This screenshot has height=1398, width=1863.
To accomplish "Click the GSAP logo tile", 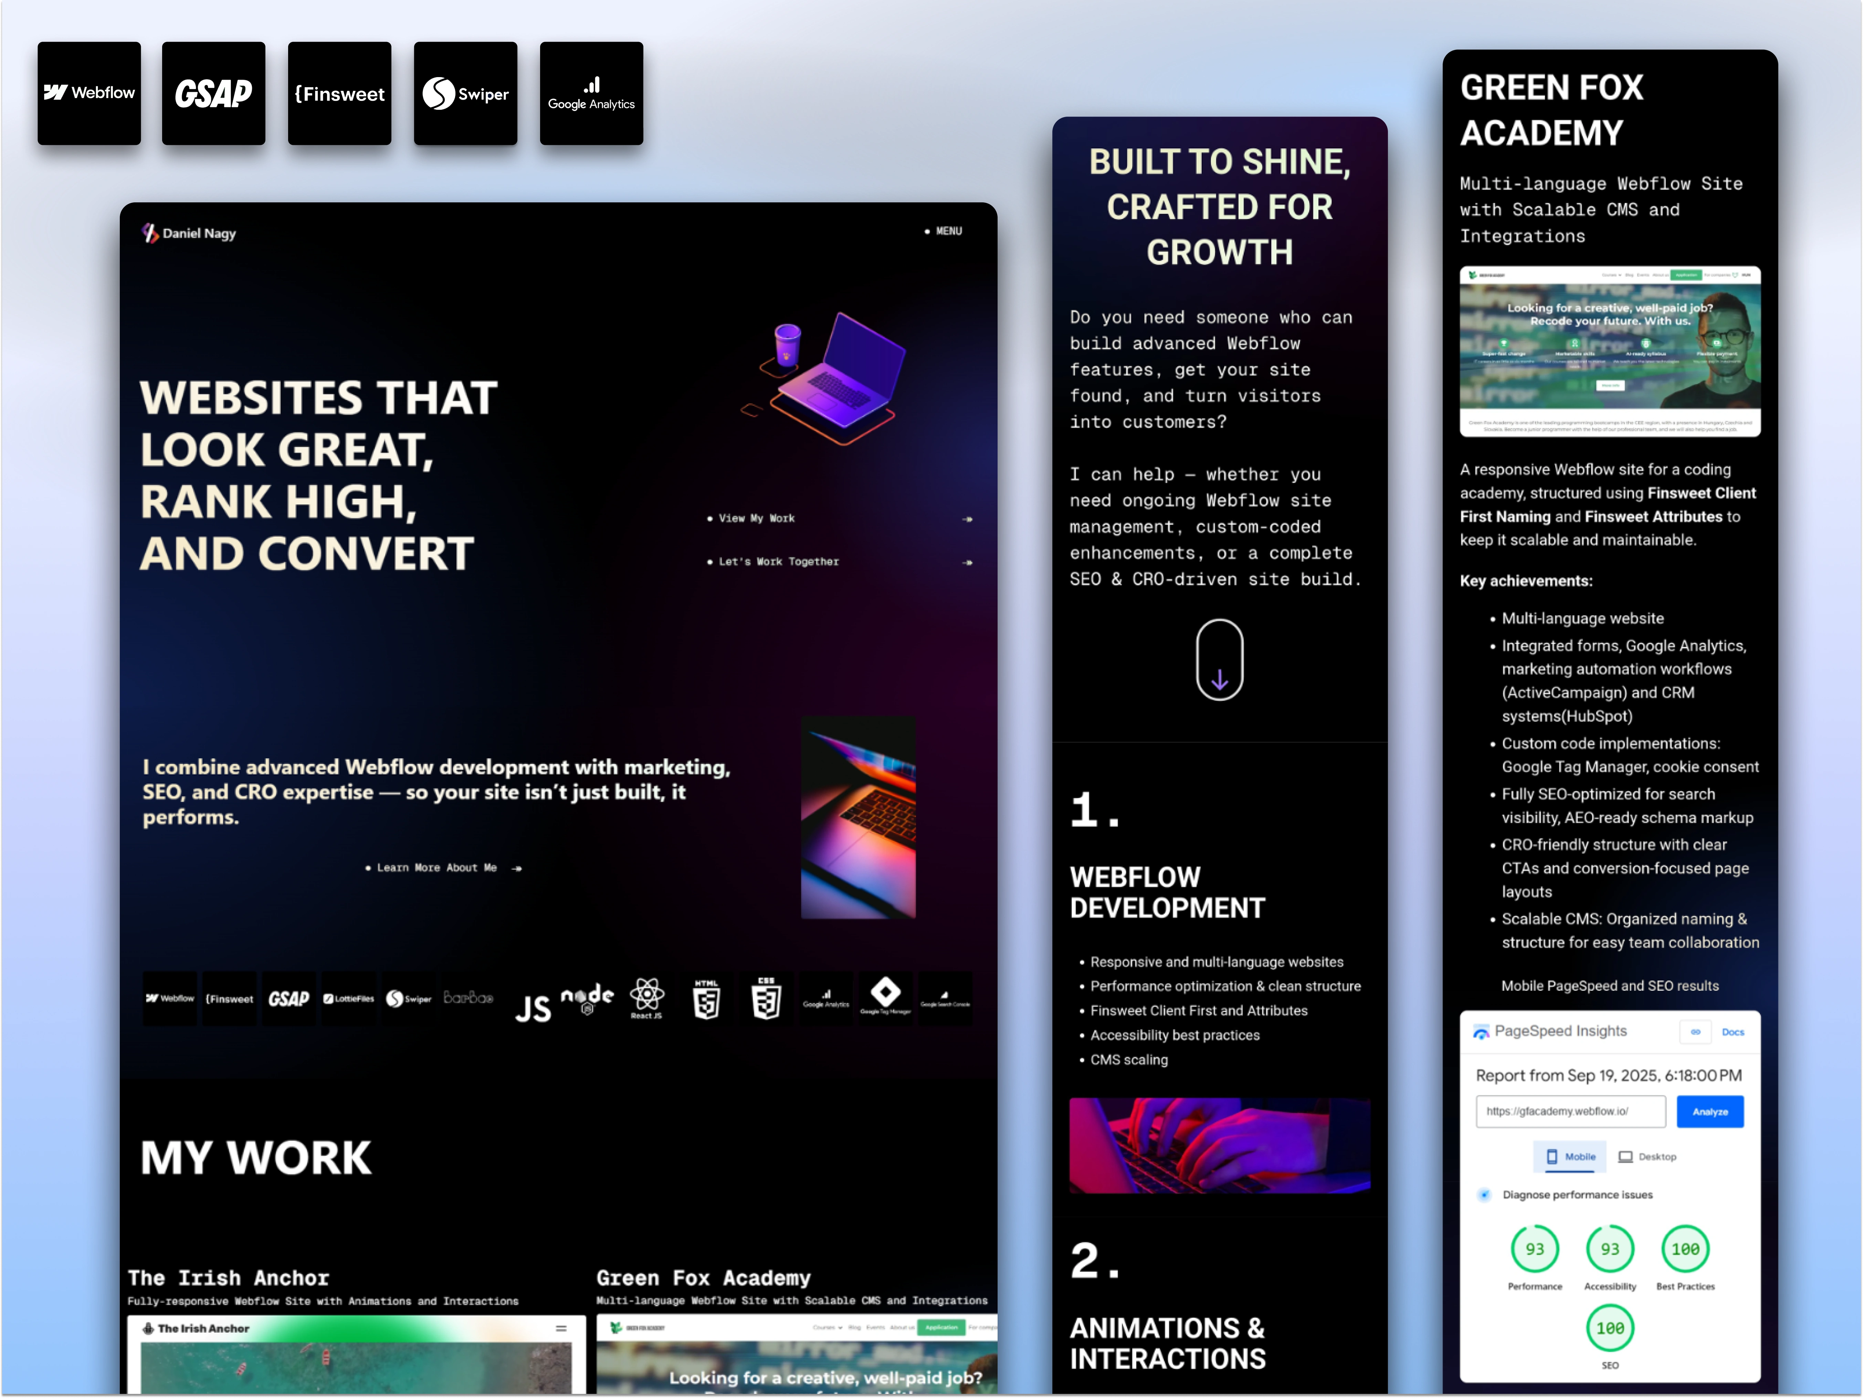I will tap(213, 94).
